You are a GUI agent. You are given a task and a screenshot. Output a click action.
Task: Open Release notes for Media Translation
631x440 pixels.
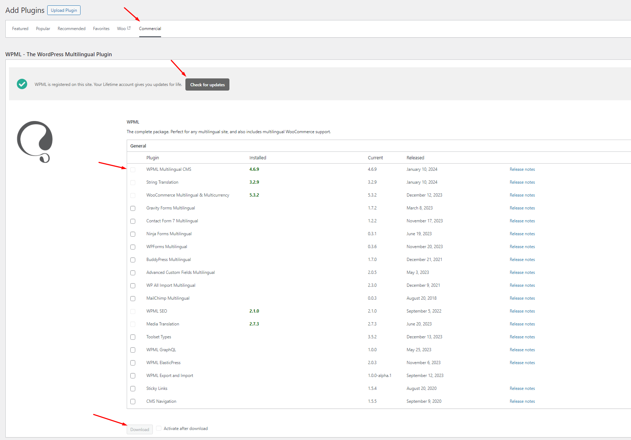pyautogui.click(x=522, y=324)
